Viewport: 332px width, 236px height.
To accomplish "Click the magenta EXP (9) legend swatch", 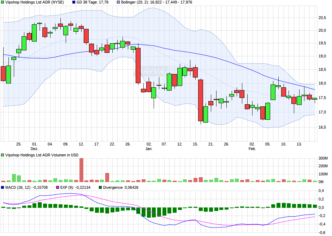I will [58, 187].
